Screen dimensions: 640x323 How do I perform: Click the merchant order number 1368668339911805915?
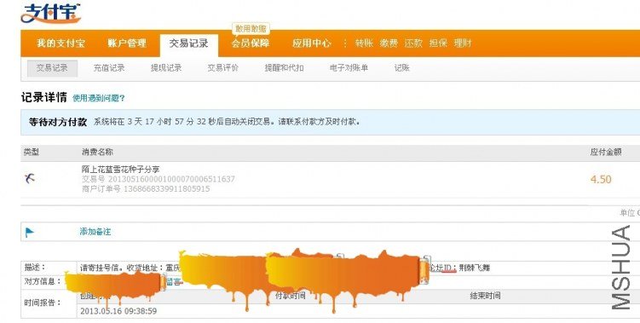coord(166,189)
